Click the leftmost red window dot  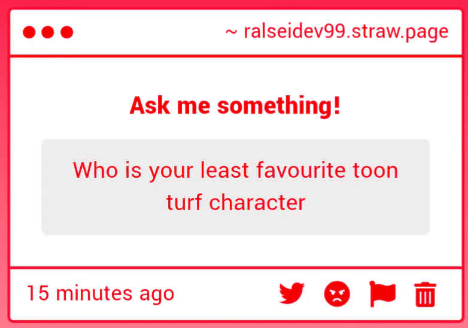(x=29, y=32)
